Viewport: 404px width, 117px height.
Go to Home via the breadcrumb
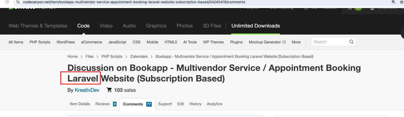[x=72, y=56]
